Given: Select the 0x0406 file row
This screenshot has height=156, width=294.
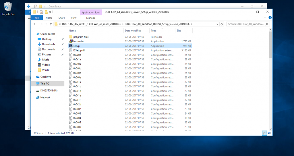Looking at the screenshot, I should click(130, 127).
